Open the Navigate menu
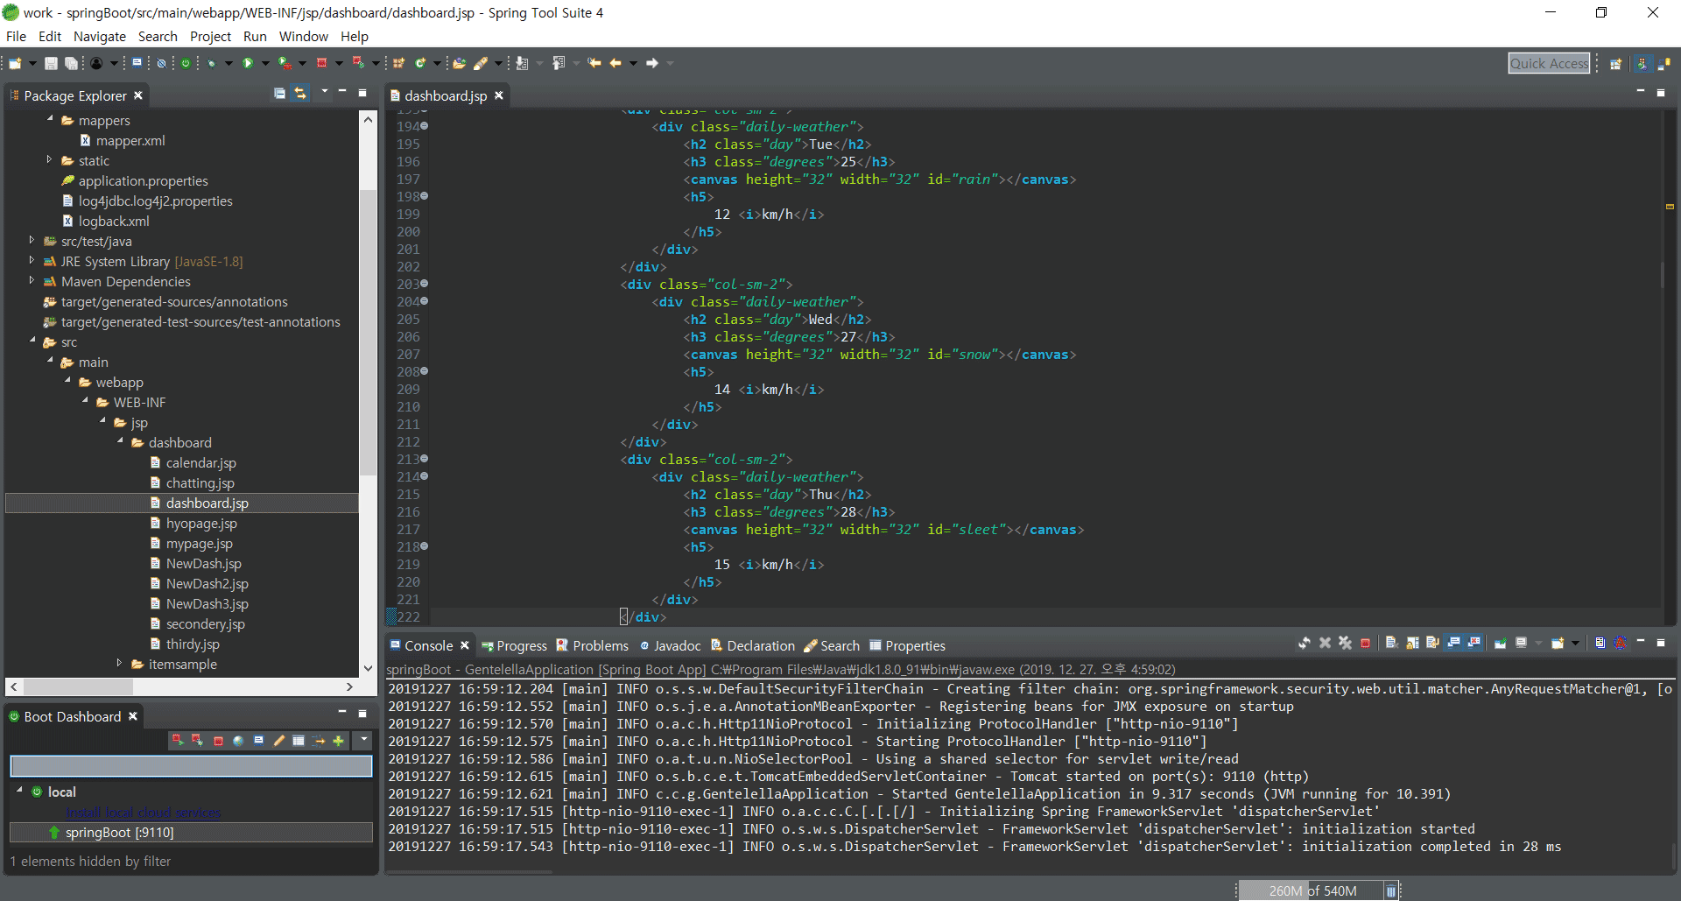This screenshot has height=901, width=1681. click(100, 37)
